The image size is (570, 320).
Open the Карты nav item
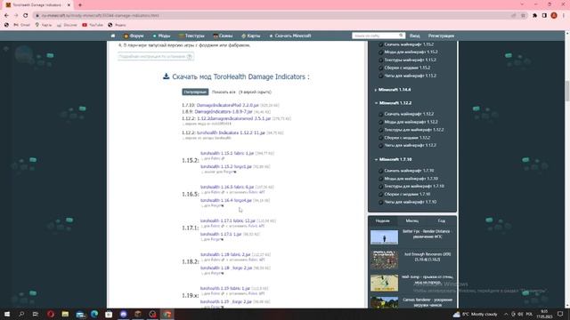(x=251, y=36)
